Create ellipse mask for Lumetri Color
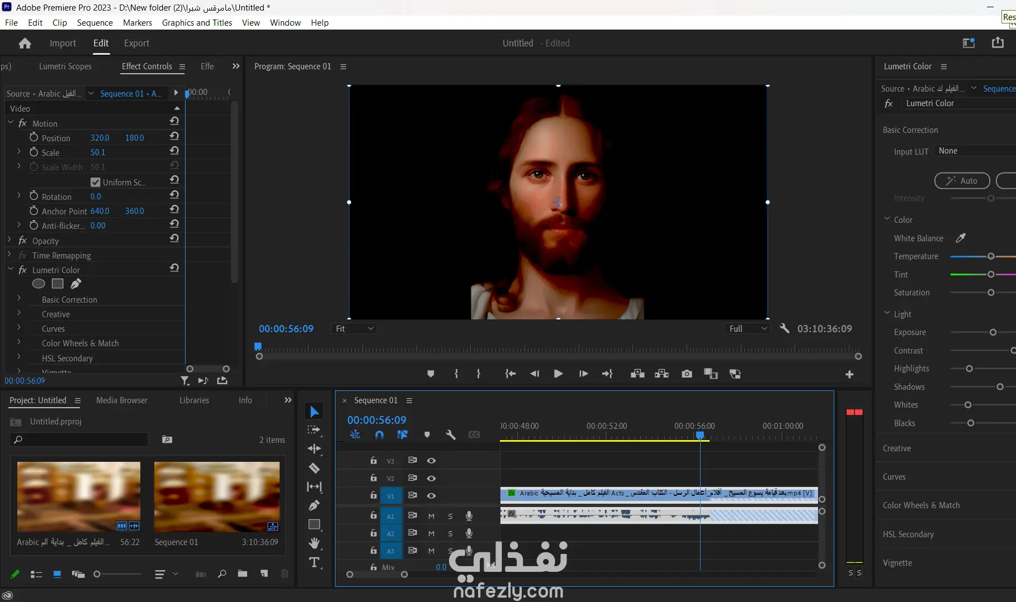This screenshot has width=1016, height=602. coord(39,284)
